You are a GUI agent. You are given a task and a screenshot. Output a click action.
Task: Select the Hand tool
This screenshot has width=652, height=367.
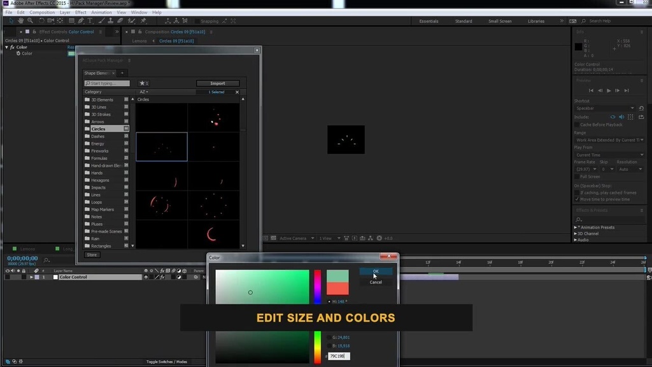point(21,21)
